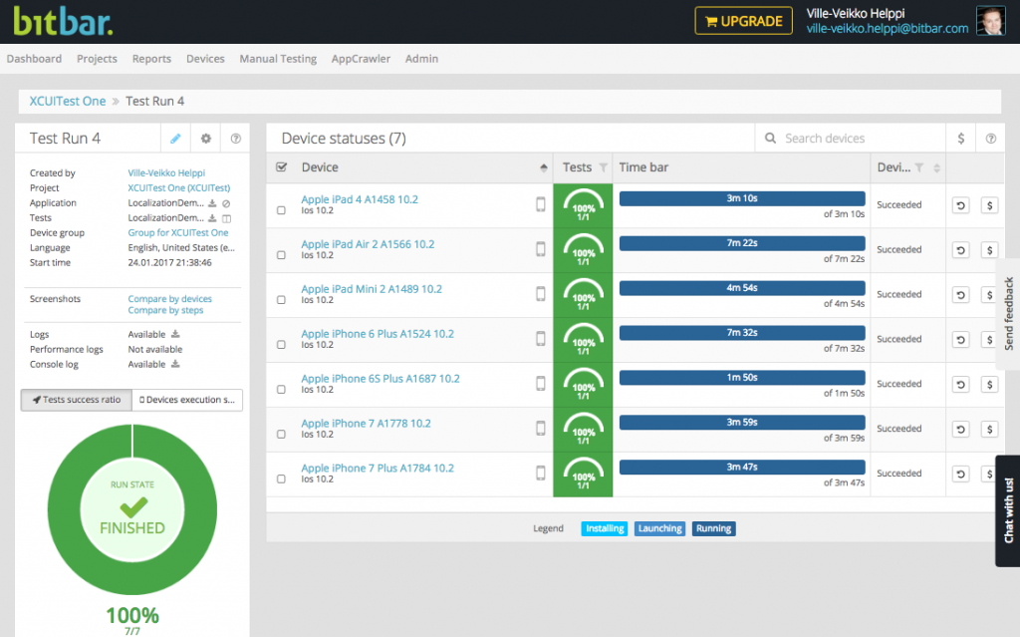
Task: Retry run for Apple iPad Air 2 A1566
Action: [x=961, y=250]
